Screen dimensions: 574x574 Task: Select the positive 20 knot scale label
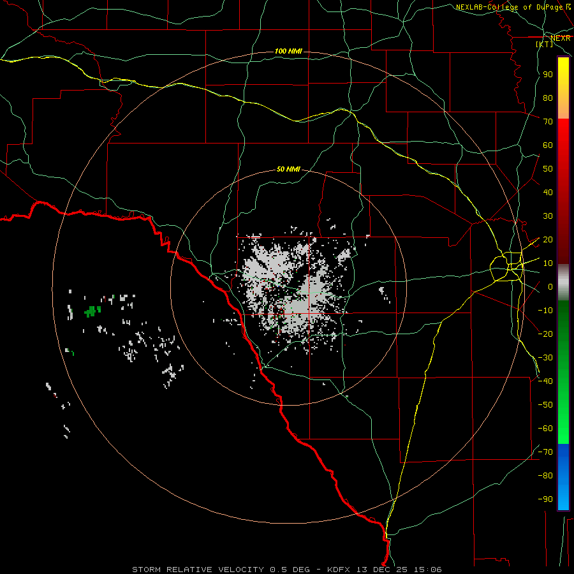pos(548,239)
